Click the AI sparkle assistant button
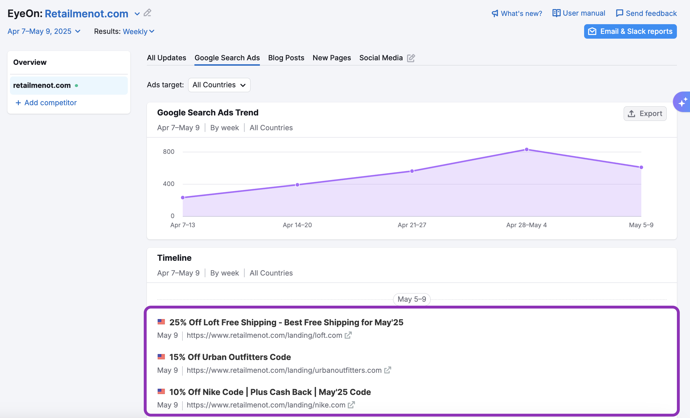 [x=683, y=102]
